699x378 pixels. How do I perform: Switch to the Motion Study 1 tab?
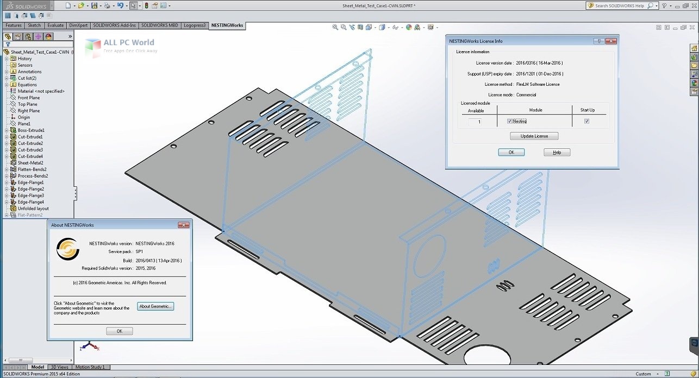(x=90, y=367)
